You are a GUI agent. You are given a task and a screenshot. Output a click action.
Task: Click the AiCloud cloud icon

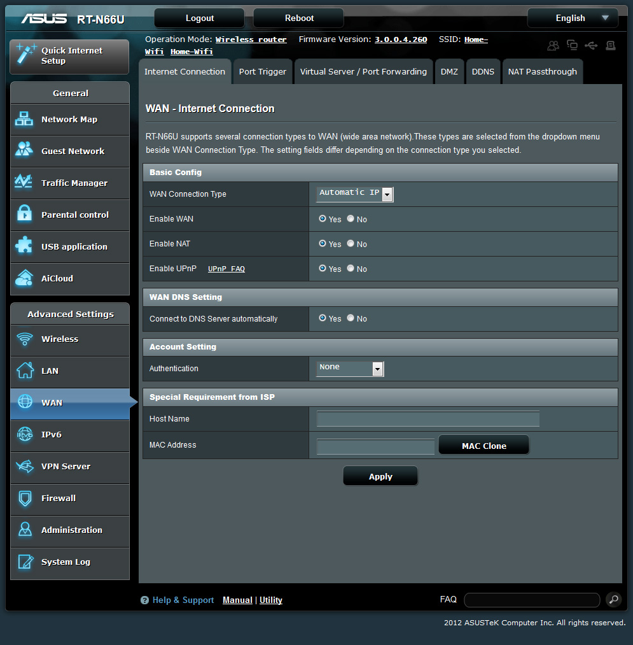[24, 278]
